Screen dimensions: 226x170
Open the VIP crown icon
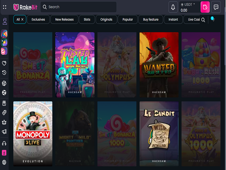(x=4, y=122)
